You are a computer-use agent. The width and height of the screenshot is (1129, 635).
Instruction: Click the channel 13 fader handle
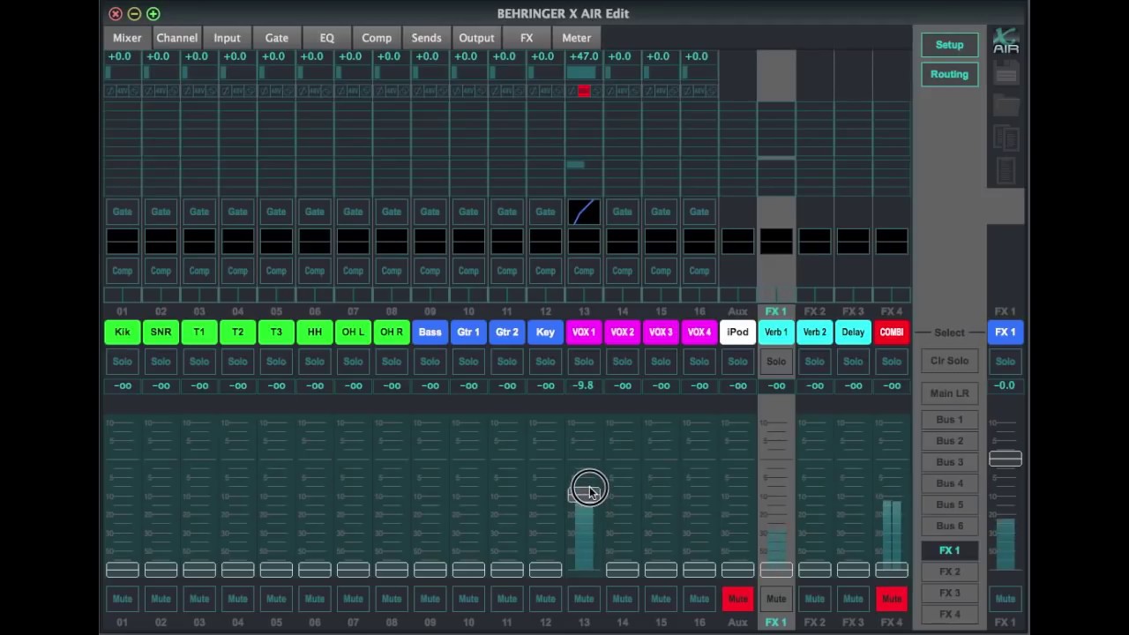tap(584, 494)
